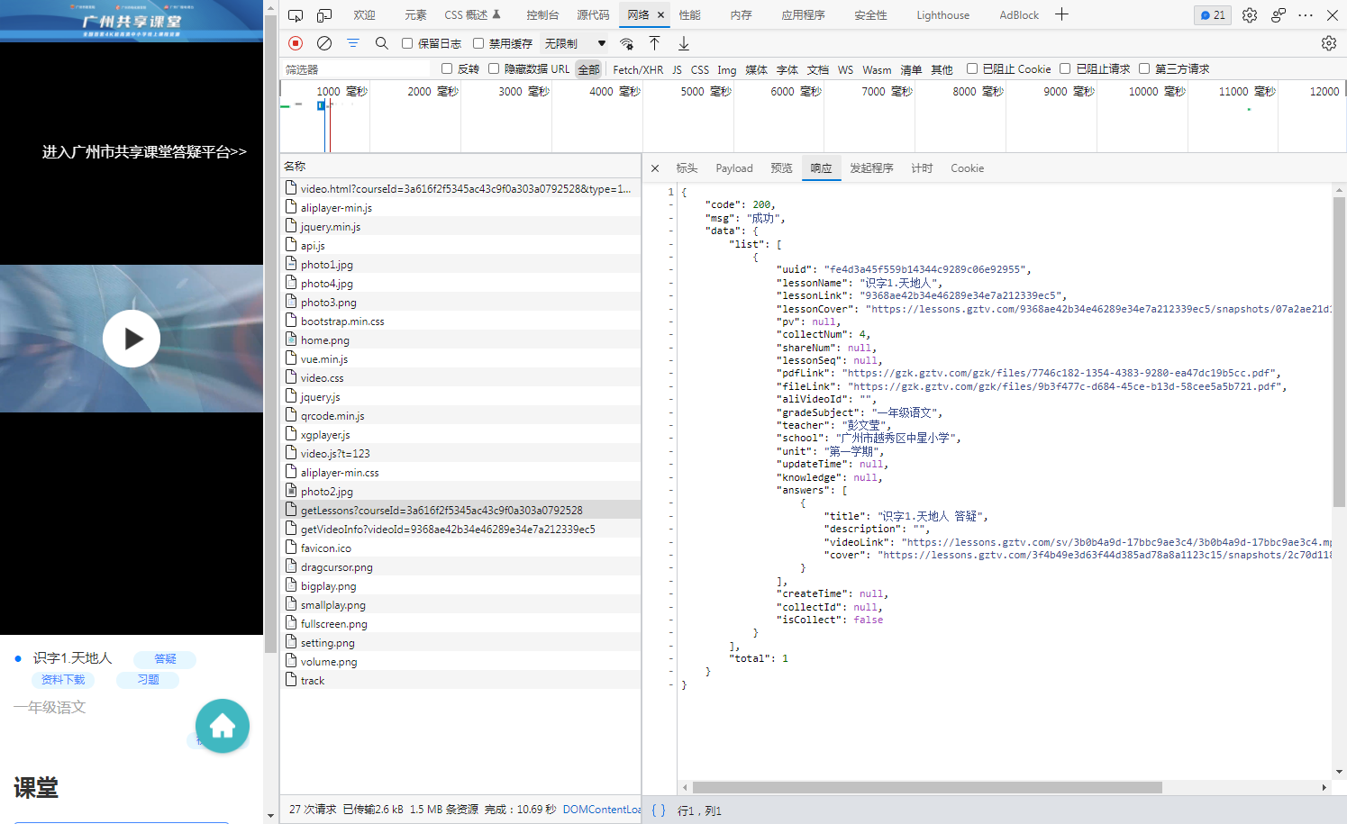Import HAR file with up-arrow icon
The image size is (1347, 824).
pyautogui.click(x=655, y=43)
